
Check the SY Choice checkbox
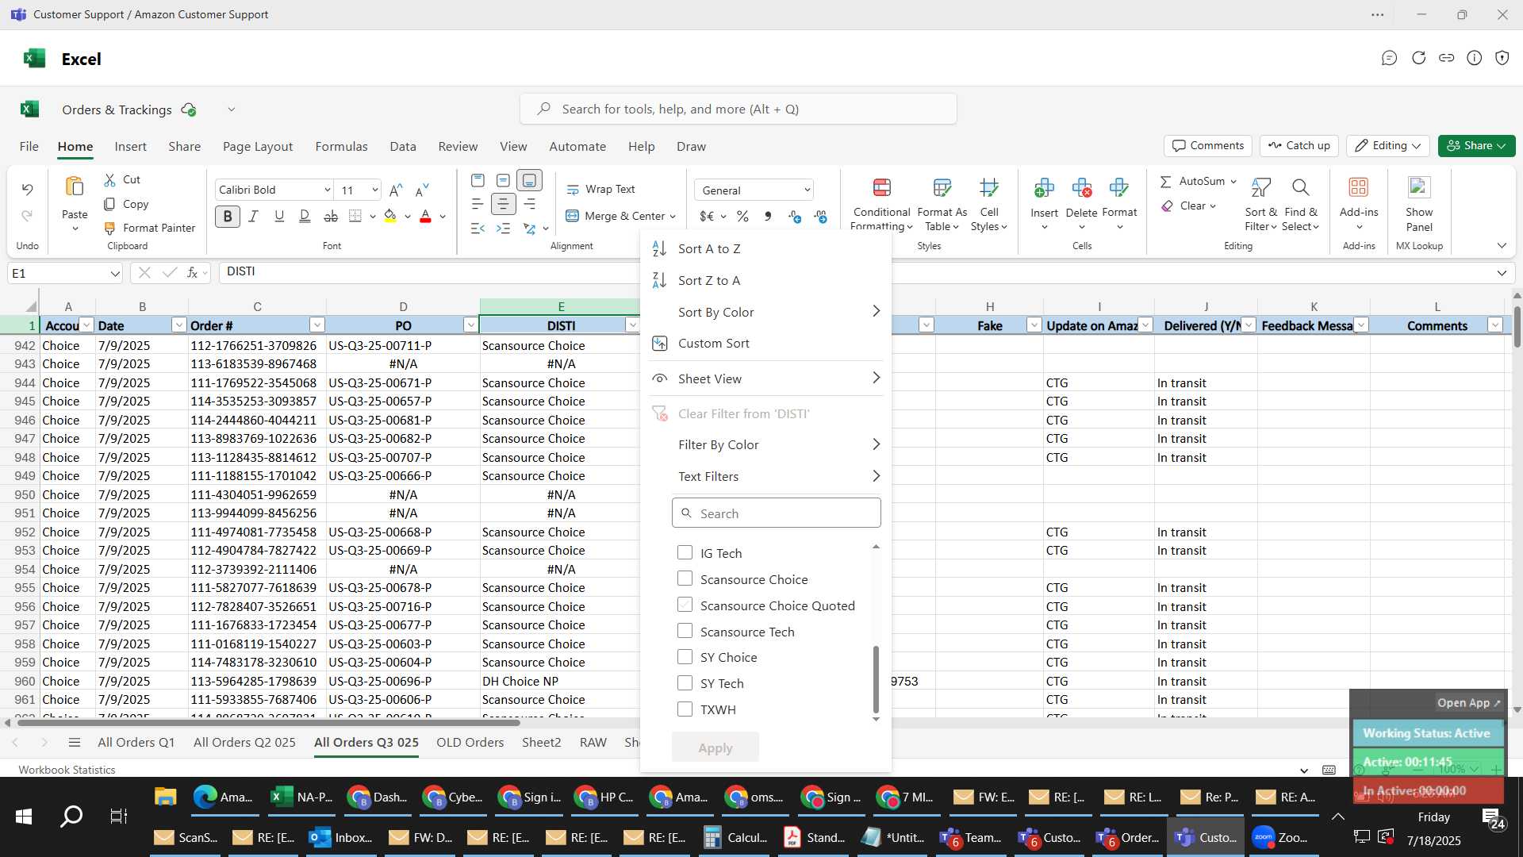tap(685, 657)
